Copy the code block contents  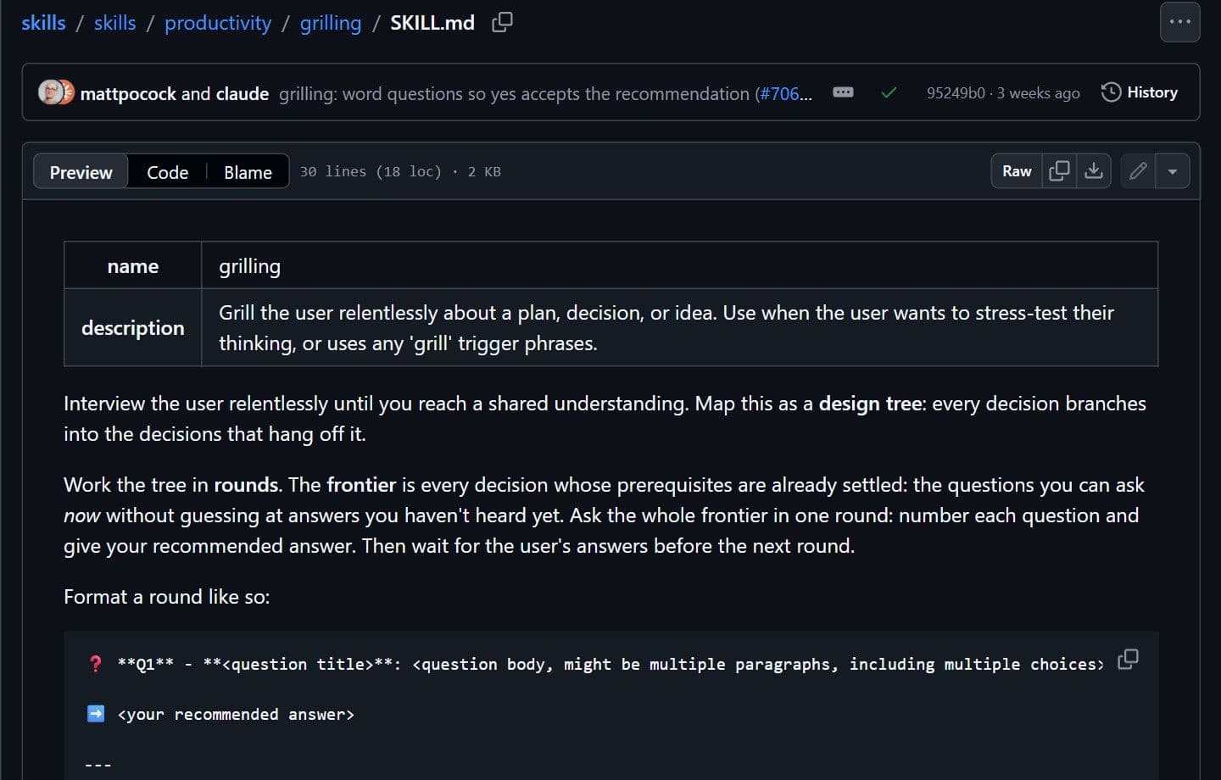tap(1128, 660)
